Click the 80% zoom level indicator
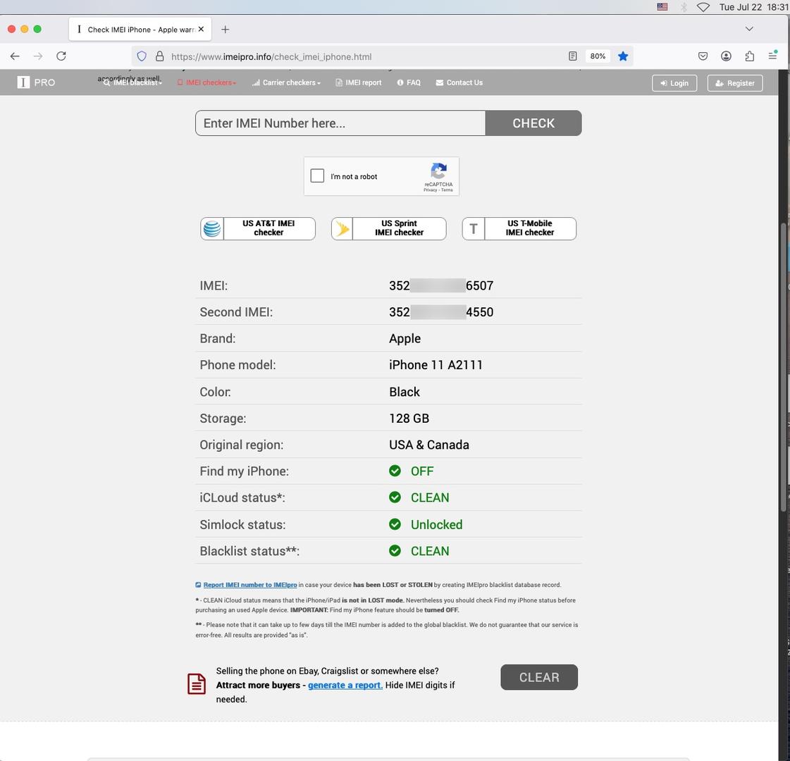 pos(598,56)
